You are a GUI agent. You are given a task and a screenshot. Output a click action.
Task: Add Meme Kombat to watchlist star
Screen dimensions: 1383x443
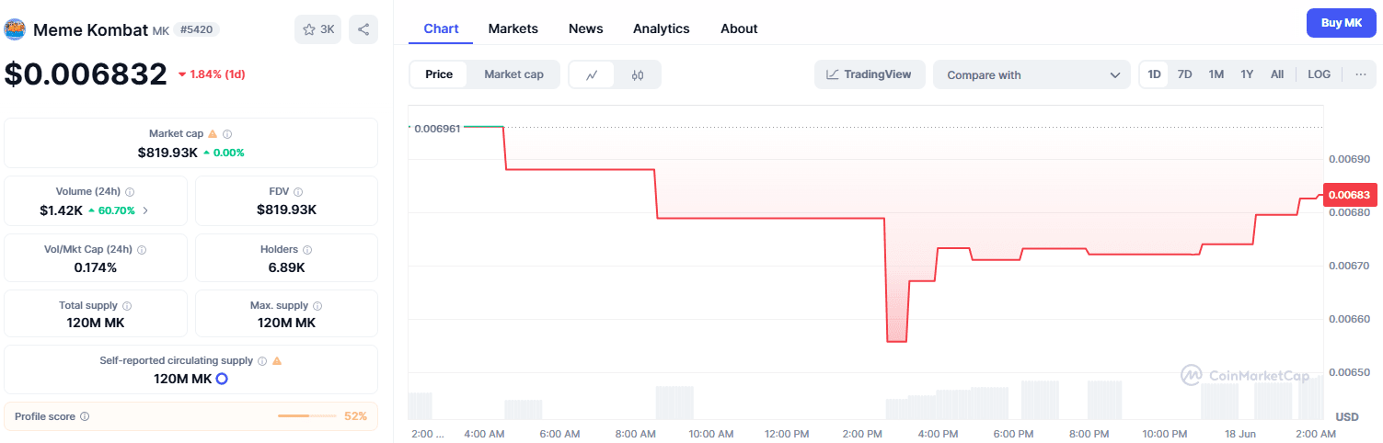pos(317,29)
